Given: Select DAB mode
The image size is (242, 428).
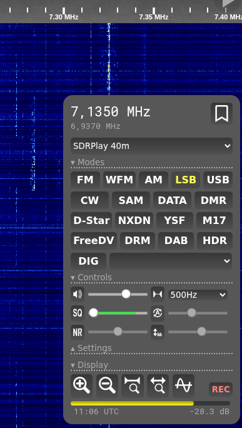Looking at the screenshot, I should pos(176,241).
